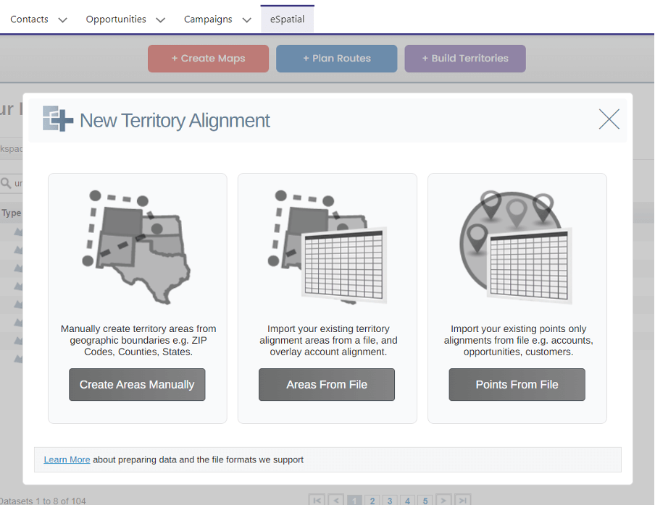Open the Campaigns tab
The width and height of the screenshot is (655, 505).
coord(208,20)
